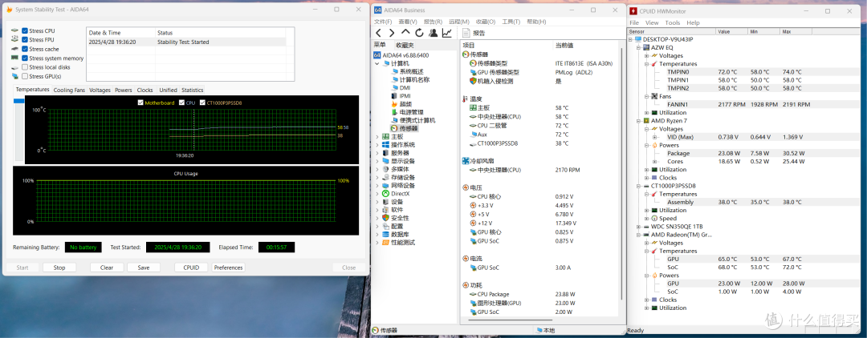Open the 文件(F) menu in AIDA64
867x338 pixels.
[383, 22]
